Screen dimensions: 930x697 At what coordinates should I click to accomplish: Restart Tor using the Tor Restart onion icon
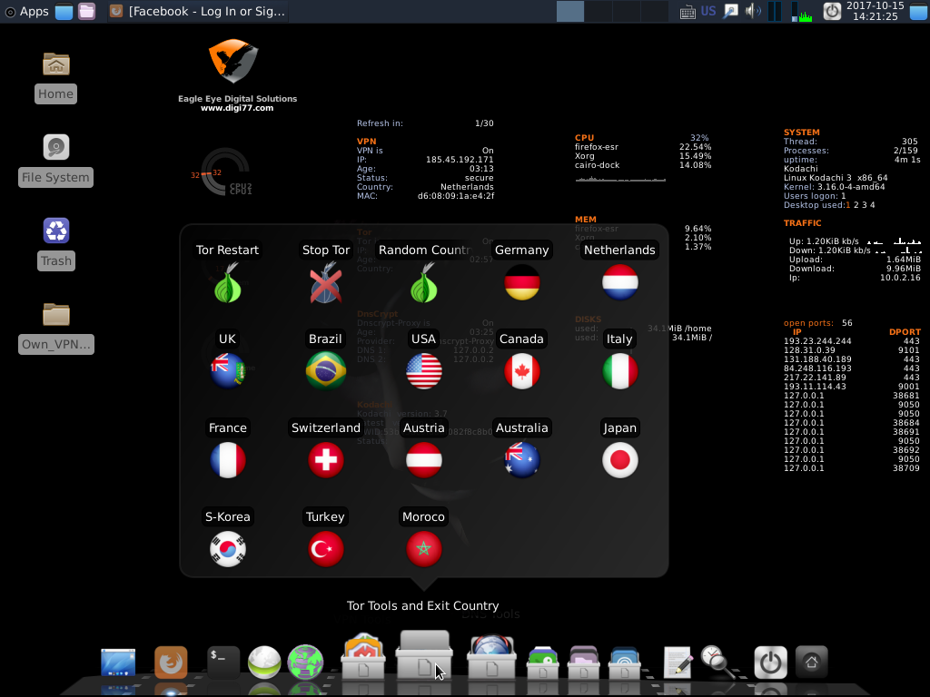tap(228, 283)
